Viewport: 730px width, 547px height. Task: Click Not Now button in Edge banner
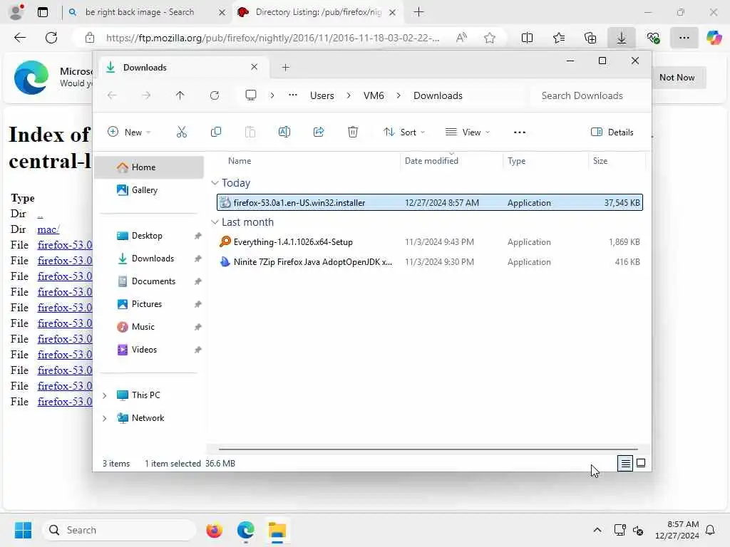pyautogui.click(x=677, y=78)
